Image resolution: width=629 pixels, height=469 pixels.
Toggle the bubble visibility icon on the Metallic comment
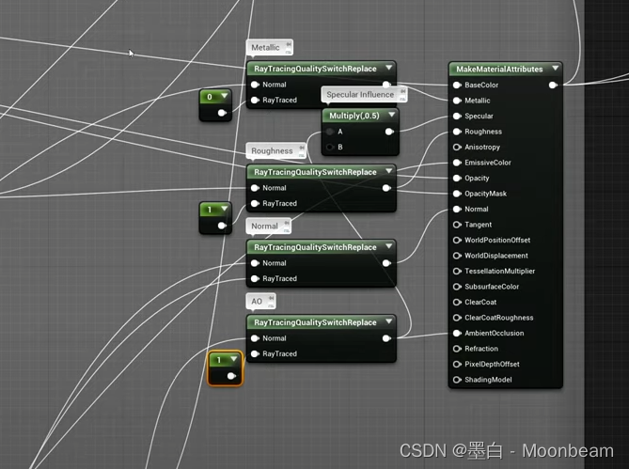pos(289,52)
